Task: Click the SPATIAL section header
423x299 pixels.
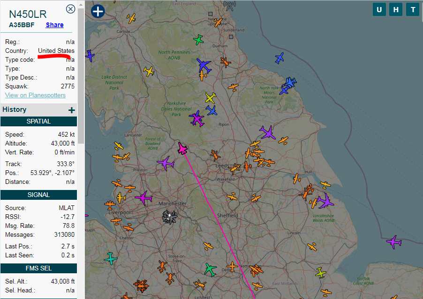Action: pyautogui.click(x=38, y=121)
